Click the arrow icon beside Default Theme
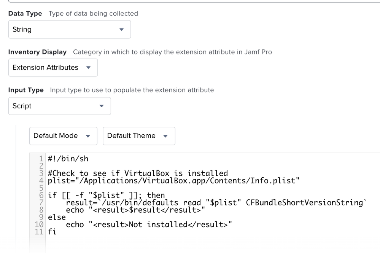 pos(165,136)
